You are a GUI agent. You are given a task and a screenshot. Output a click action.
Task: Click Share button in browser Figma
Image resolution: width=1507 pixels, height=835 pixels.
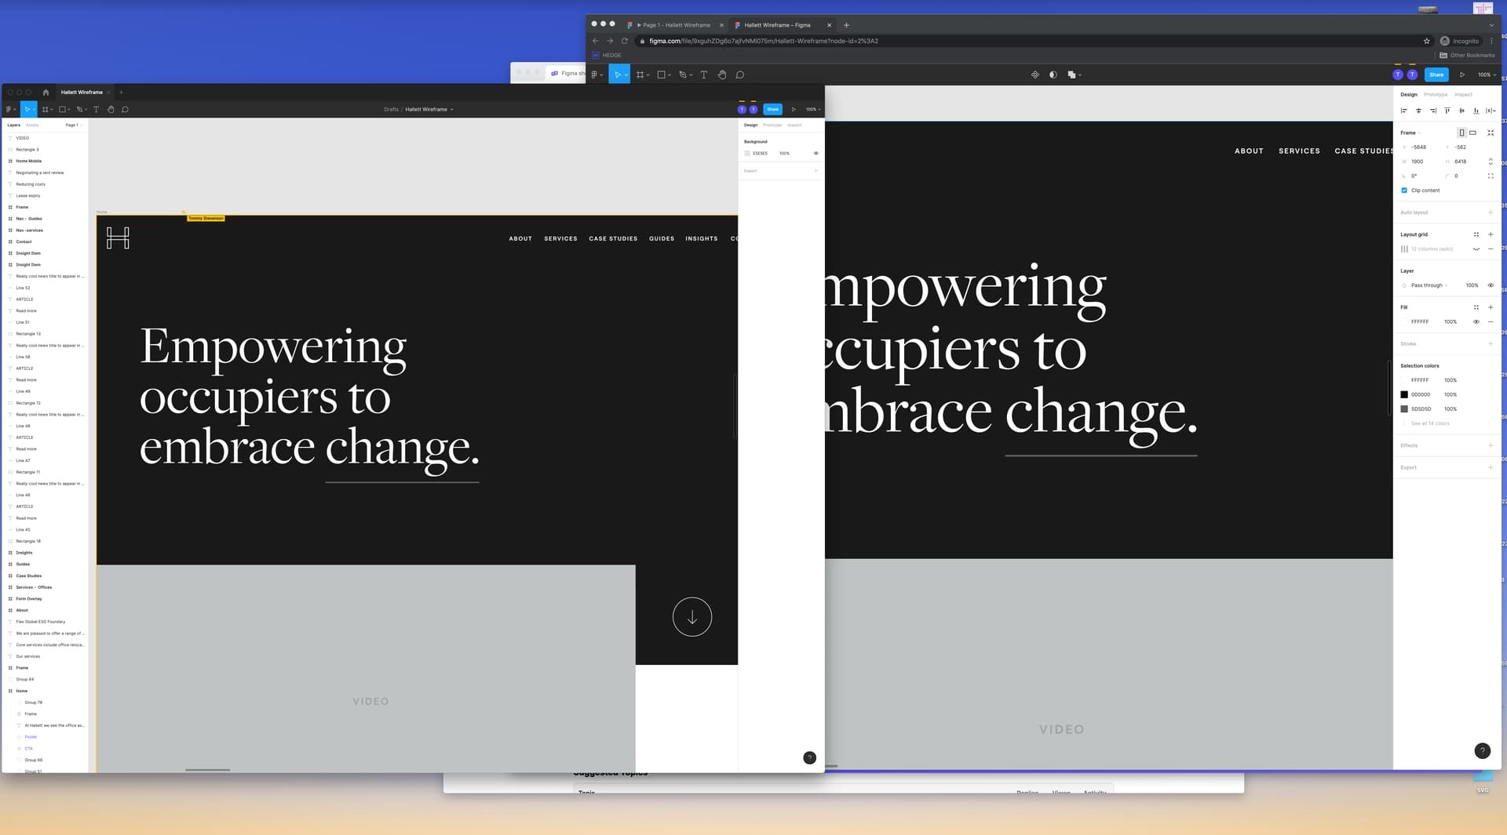(x=1436, y=75)
